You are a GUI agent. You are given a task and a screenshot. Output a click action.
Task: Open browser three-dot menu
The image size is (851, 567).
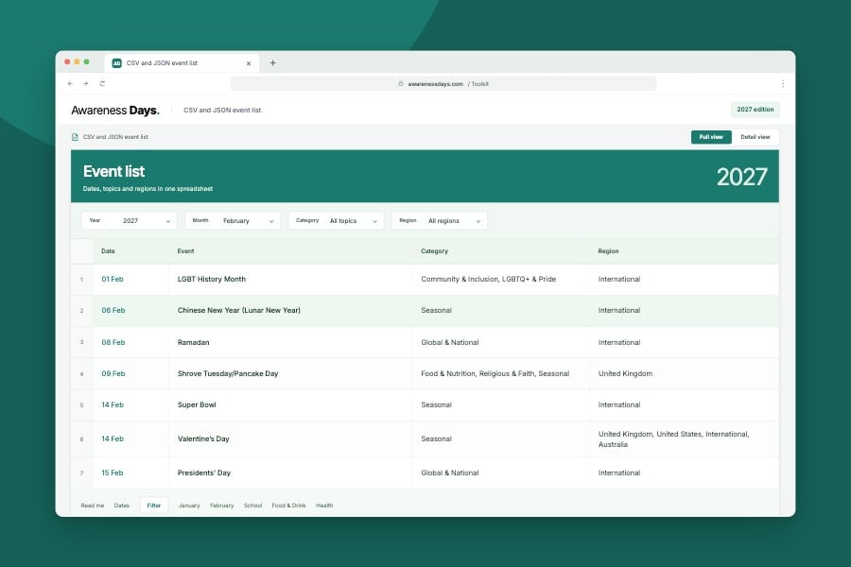click(783, 83)
